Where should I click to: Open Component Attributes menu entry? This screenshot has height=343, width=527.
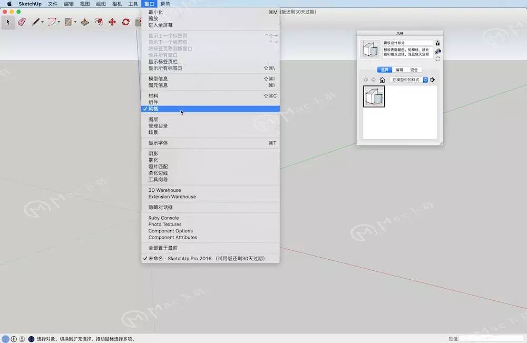point(210,237)
